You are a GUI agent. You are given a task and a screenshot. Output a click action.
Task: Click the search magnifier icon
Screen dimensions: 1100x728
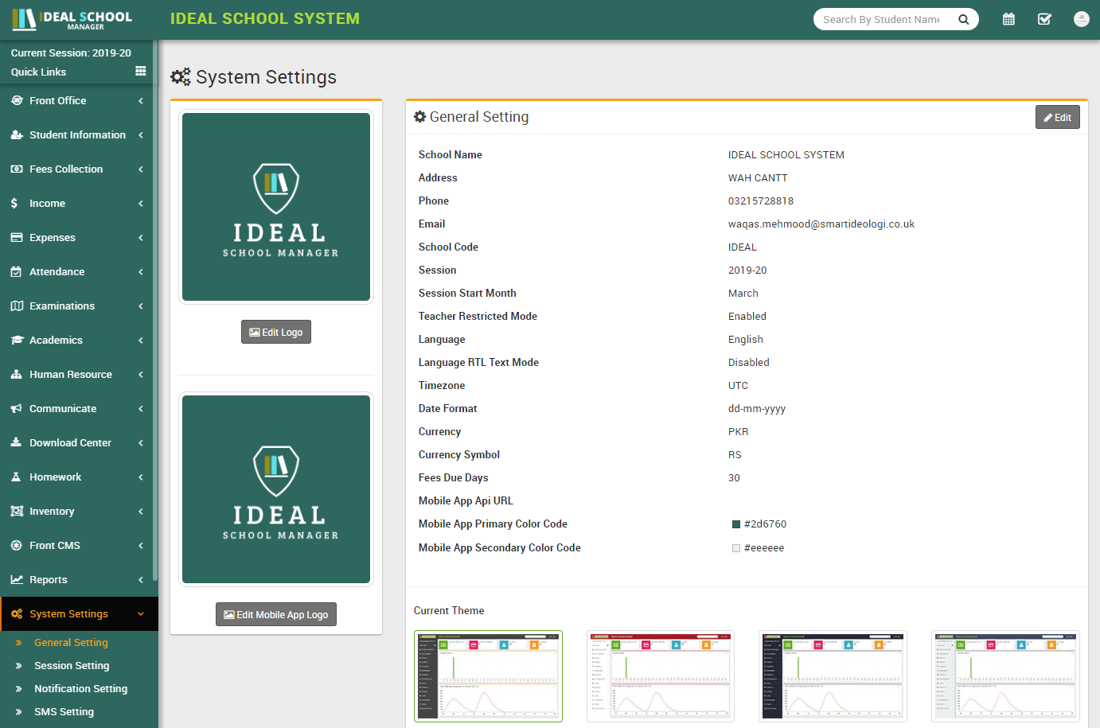[963, 19]
